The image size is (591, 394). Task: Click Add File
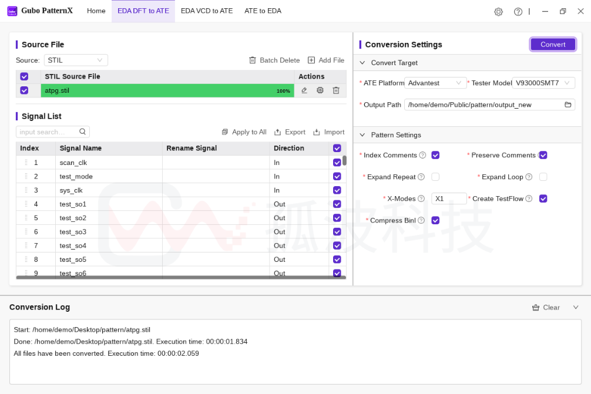pos(326,60)
